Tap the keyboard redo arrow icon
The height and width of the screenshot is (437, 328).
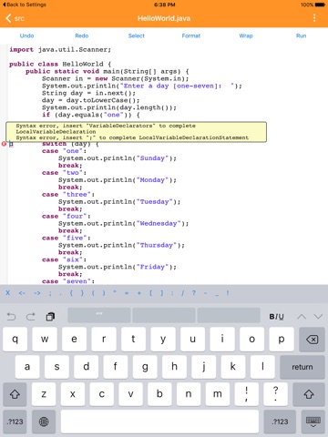coord(31,317)
